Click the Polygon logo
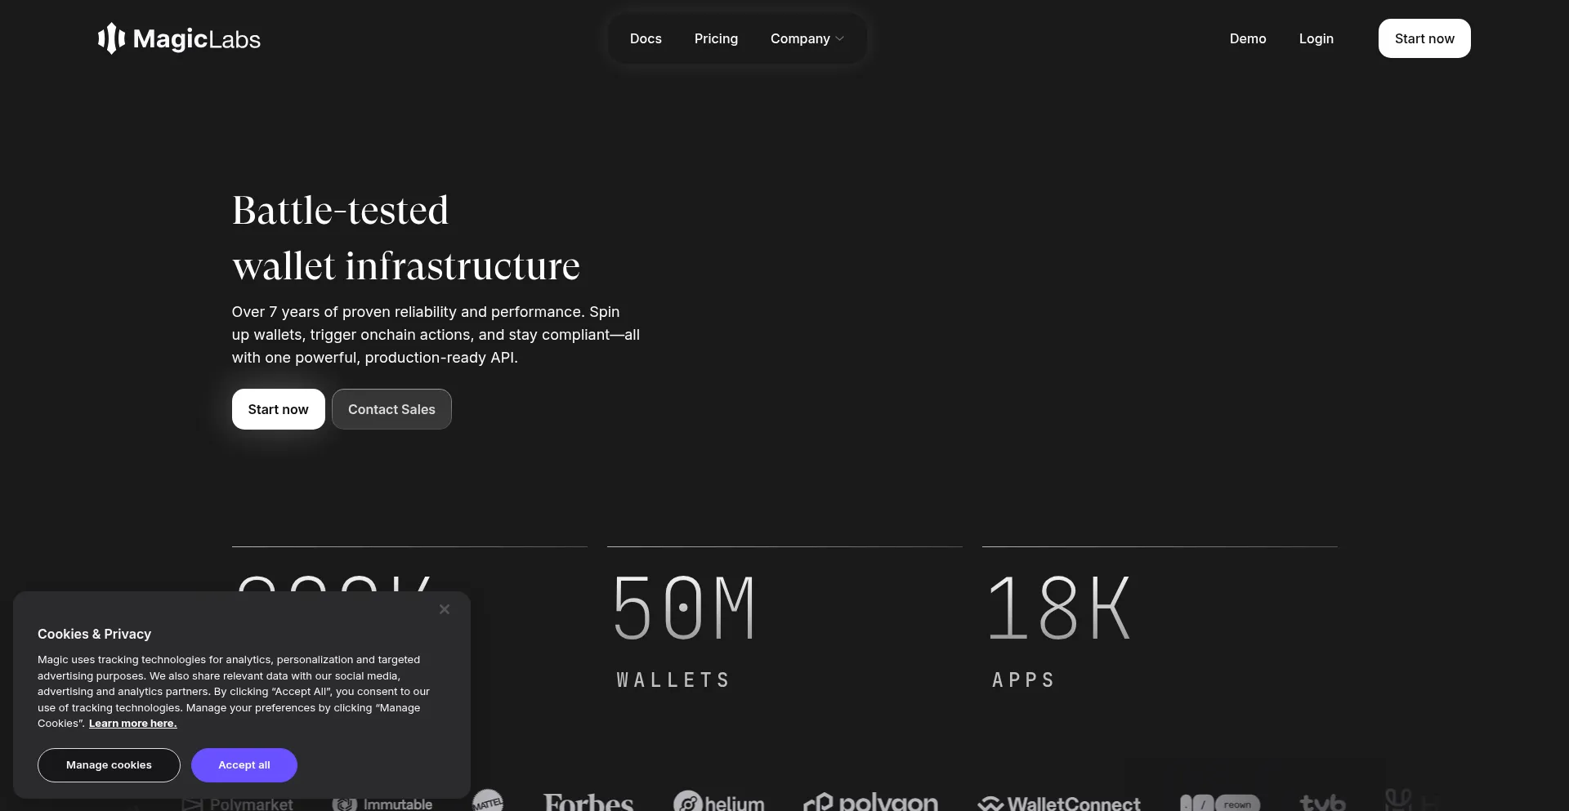Viewport: 1569px width, 811px height. pyautogui.click(x=871, y=802)
